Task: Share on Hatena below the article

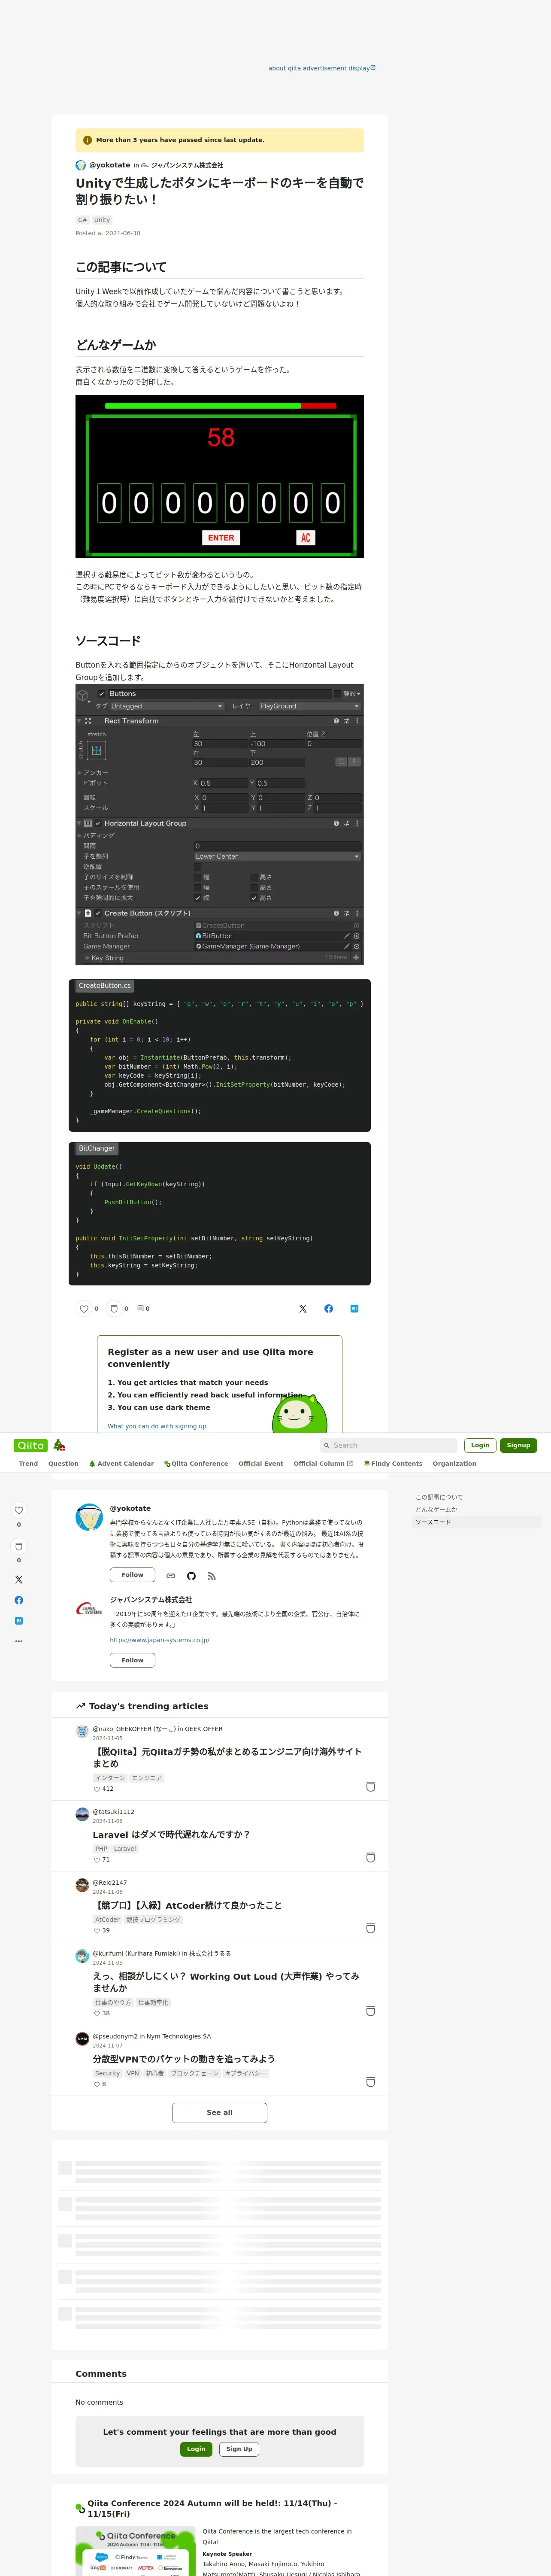Action: [354, 1308]
